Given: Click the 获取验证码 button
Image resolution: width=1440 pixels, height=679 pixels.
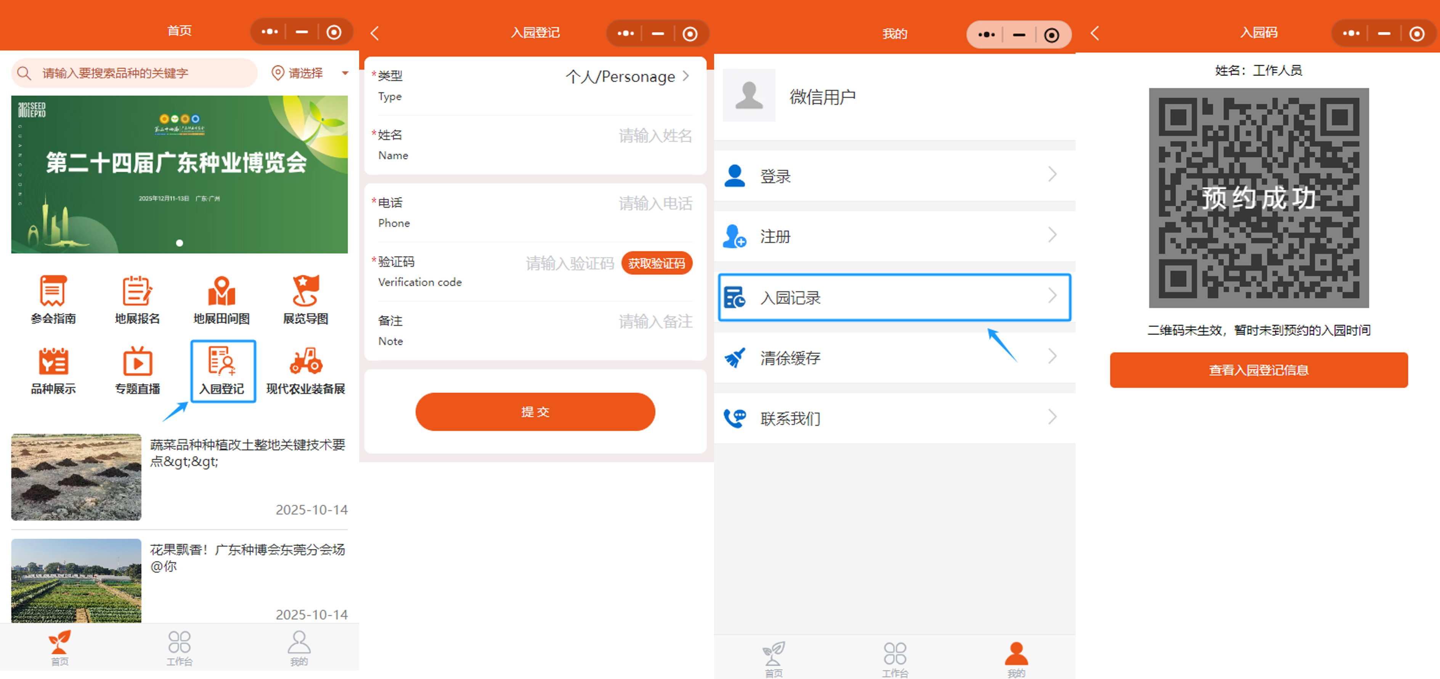Looking at the screenshot, I should 656,263.
